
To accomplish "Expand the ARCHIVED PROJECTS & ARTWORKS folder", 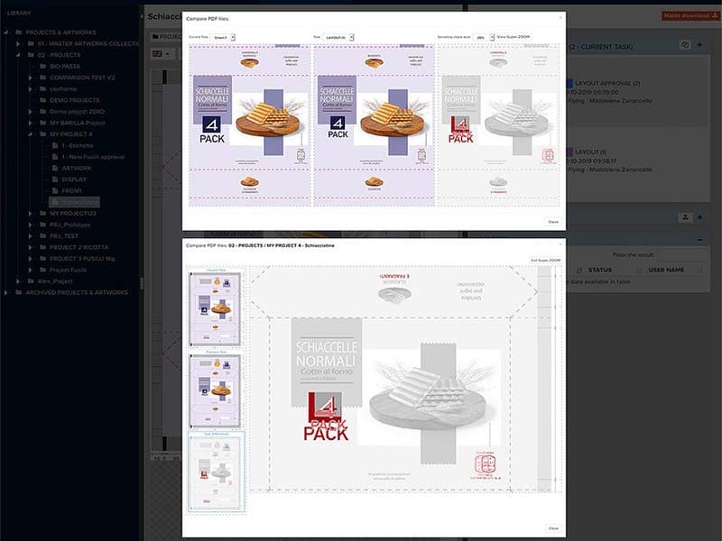I will [6, 292].
